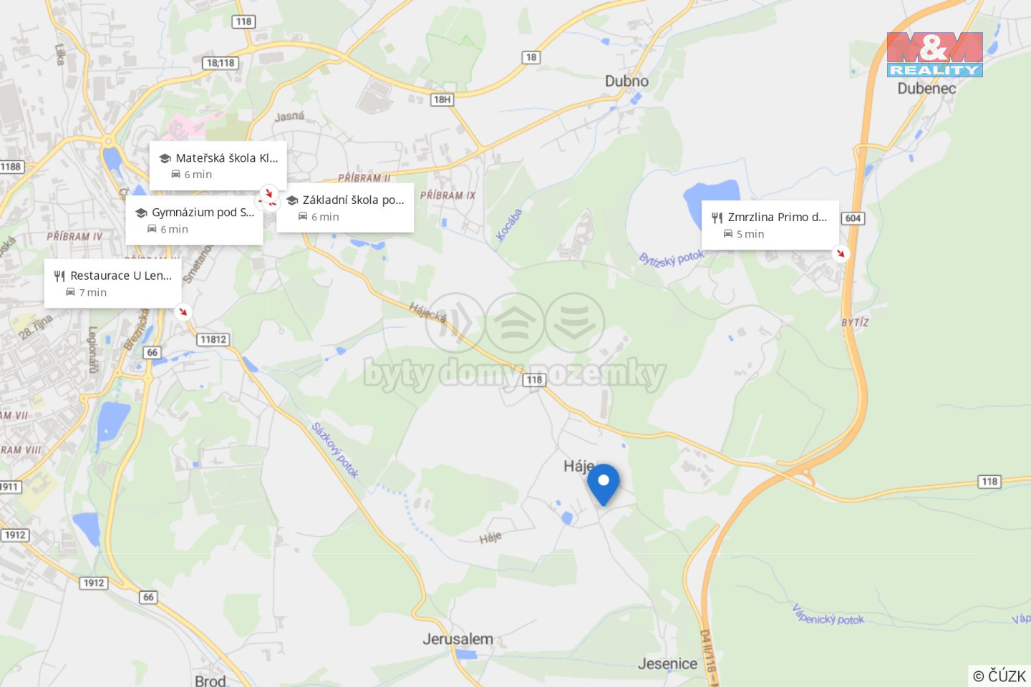Viewport: 1031px width, 687px height.
Task: Click the restaurant fork icon on Zmrzlina card
Action: point(717,218)
